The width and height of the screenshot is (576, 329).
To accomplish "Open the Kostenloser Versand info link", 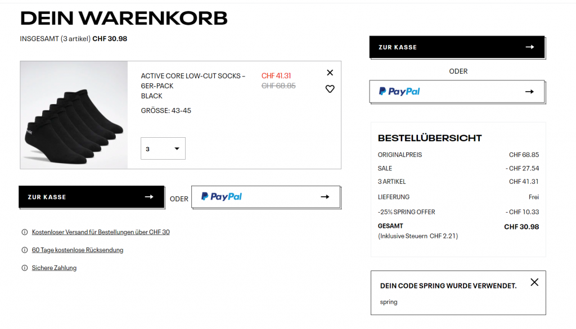I will coord(101,232).
